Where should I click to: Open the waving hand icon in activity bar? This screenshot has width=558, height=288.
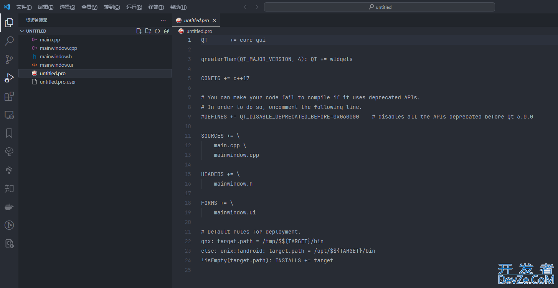[9, 170]
